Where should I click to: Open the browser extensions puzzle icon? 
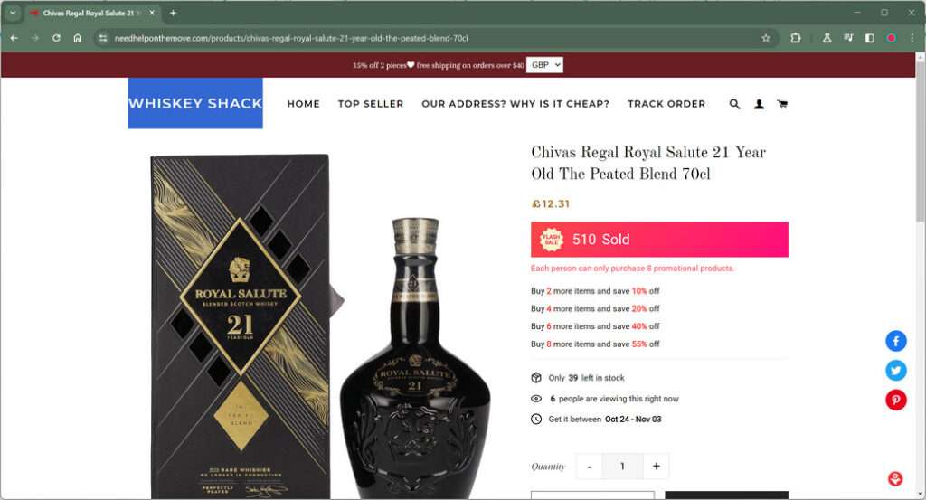click(x=796, y=38)
